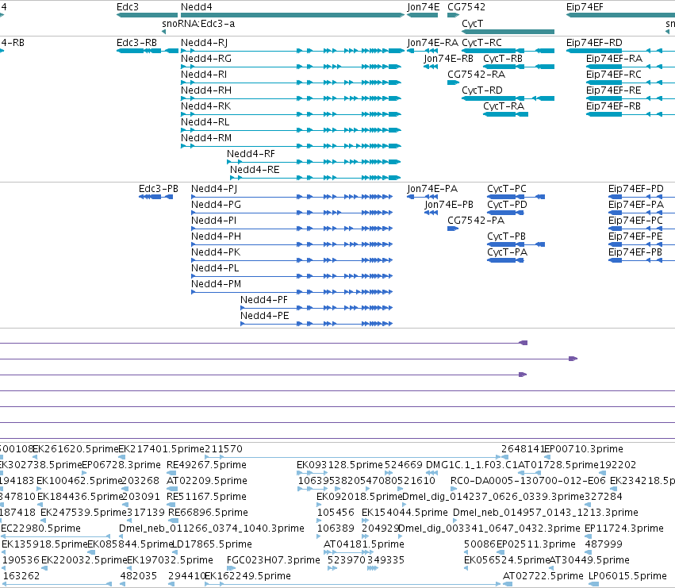Select transcript Nedd4-RG
This screenshot has height=588, width=675.
coord(205,59)
